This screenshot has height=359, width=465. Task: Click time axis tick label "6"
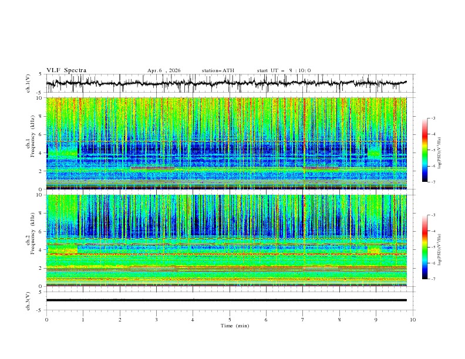pos(266,320)
